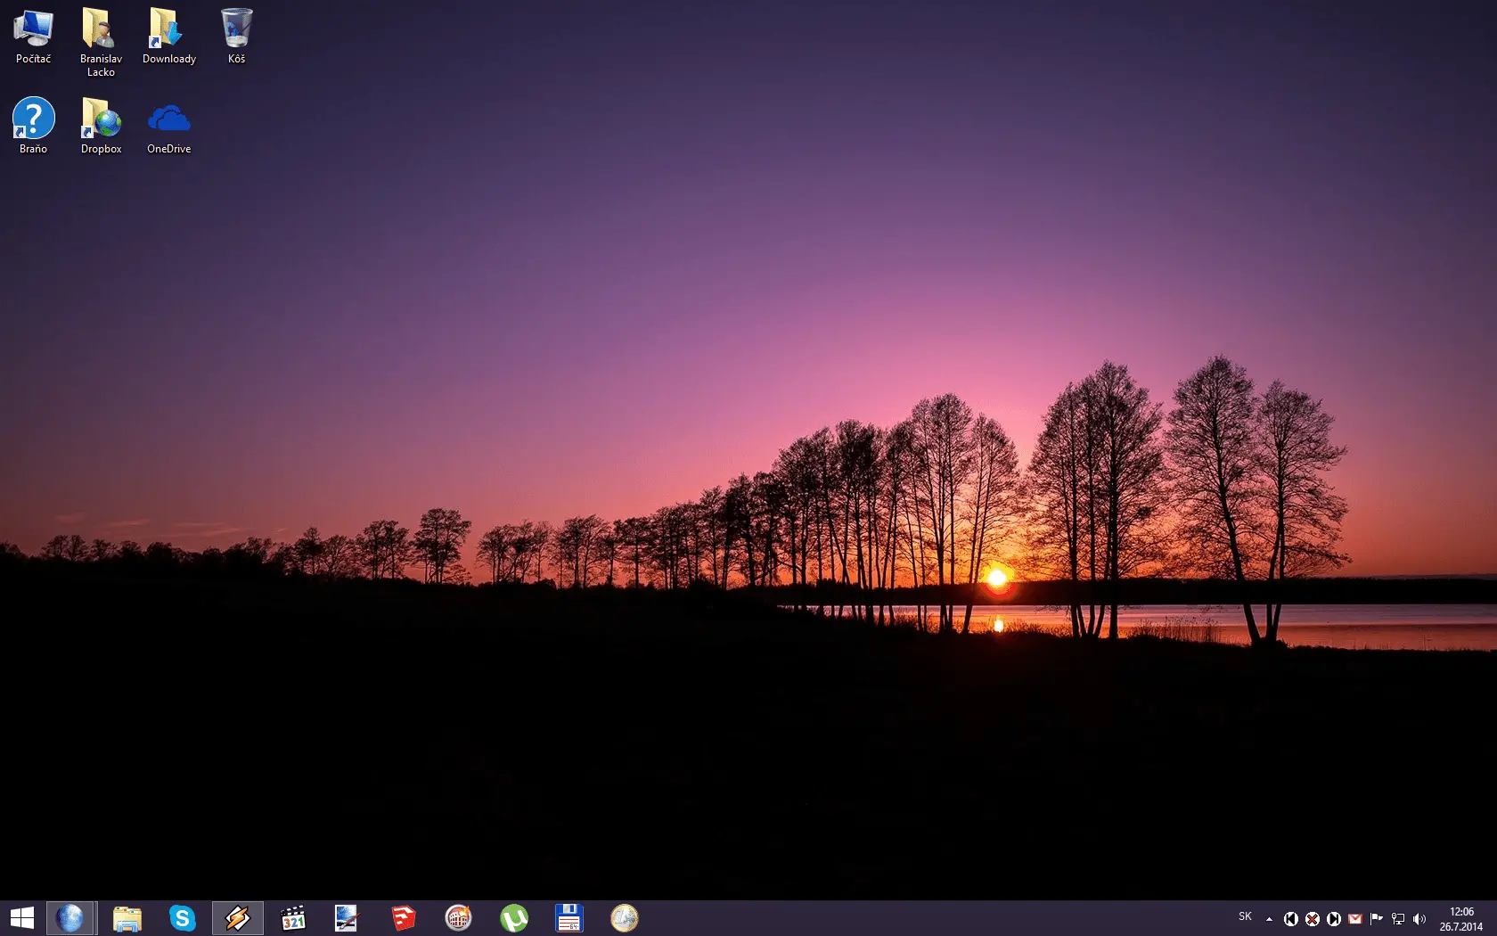Image resolution: width=1497 pixels, height=936 pixels.
Task: Launch the globe browser icon on taskbar
Action: (x=70, y=918)
